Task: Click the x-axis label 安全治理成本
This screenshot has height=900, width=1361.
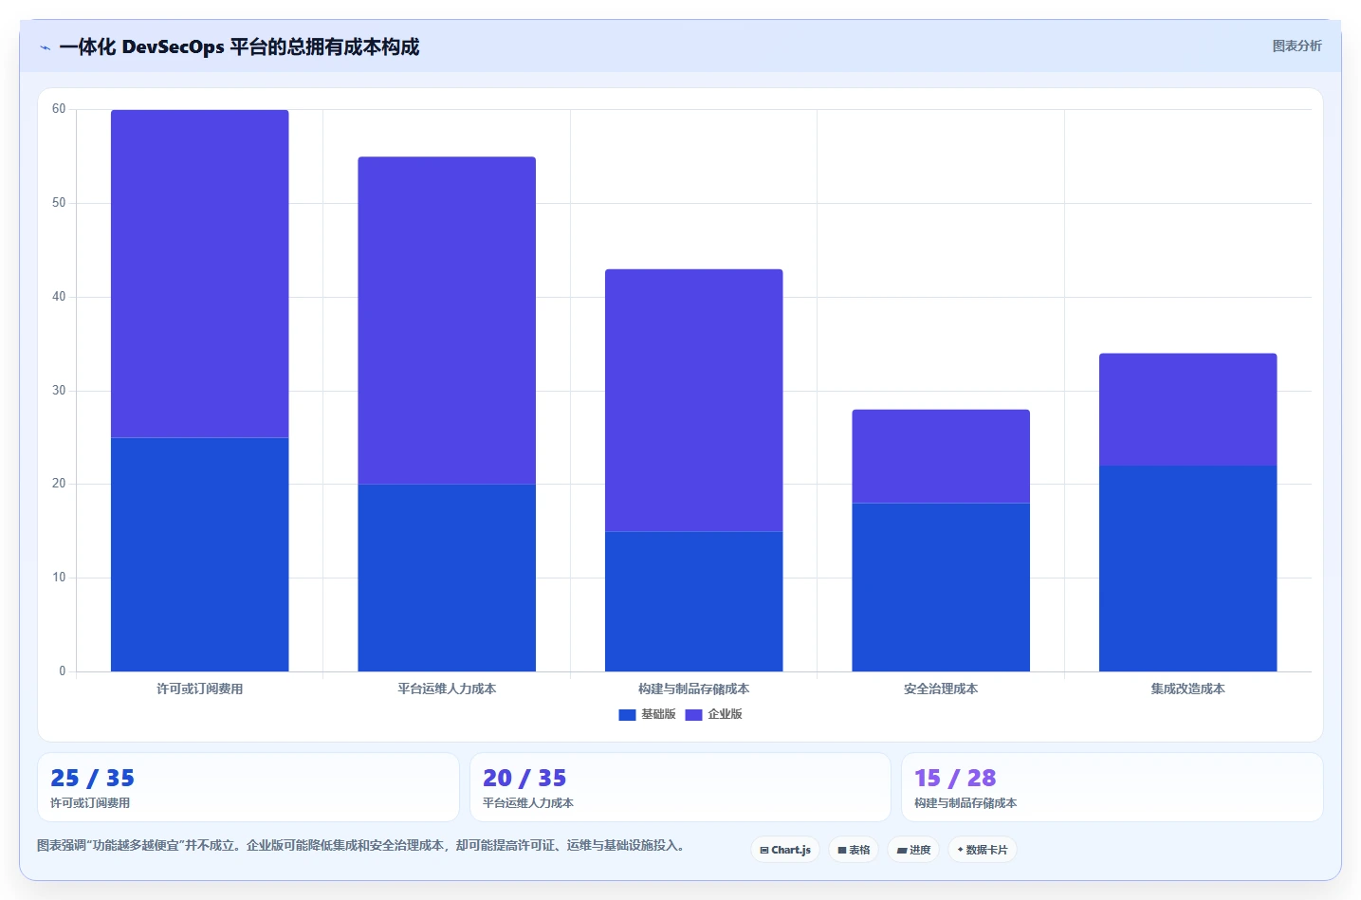Action: (x=941, y=689)
